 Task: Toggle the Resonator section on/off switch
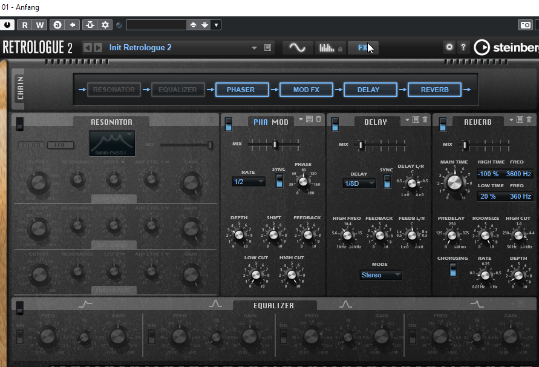pyautogui.click(x=20, y=124)
